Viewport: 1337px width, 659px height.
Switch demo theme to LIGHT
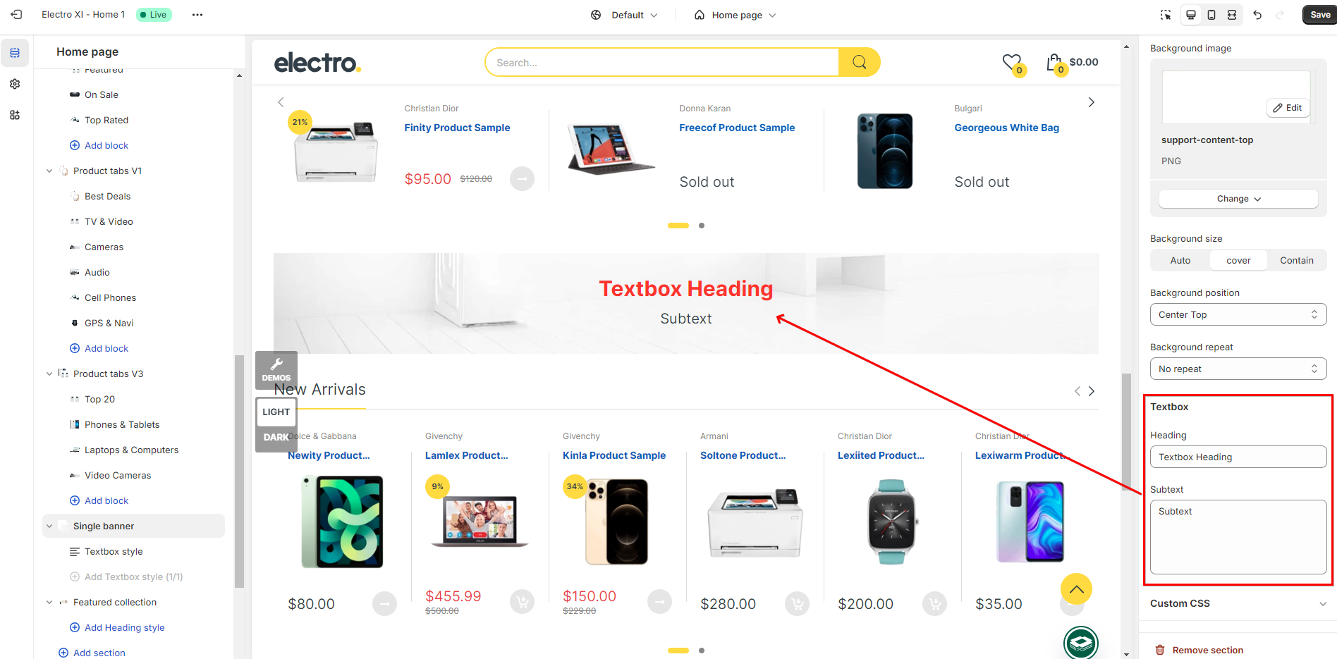coord(276,412)
